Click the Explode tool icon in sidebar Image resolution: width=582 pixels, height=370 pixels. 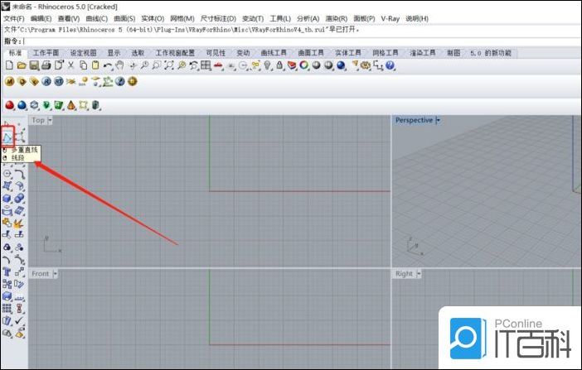click(18, 223)
